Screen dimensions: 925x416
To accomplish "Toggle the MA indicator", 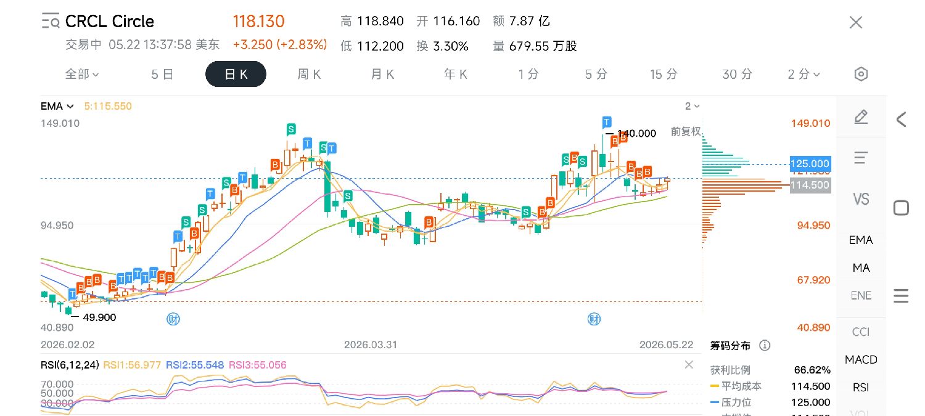I will click(x=861, y=267).
